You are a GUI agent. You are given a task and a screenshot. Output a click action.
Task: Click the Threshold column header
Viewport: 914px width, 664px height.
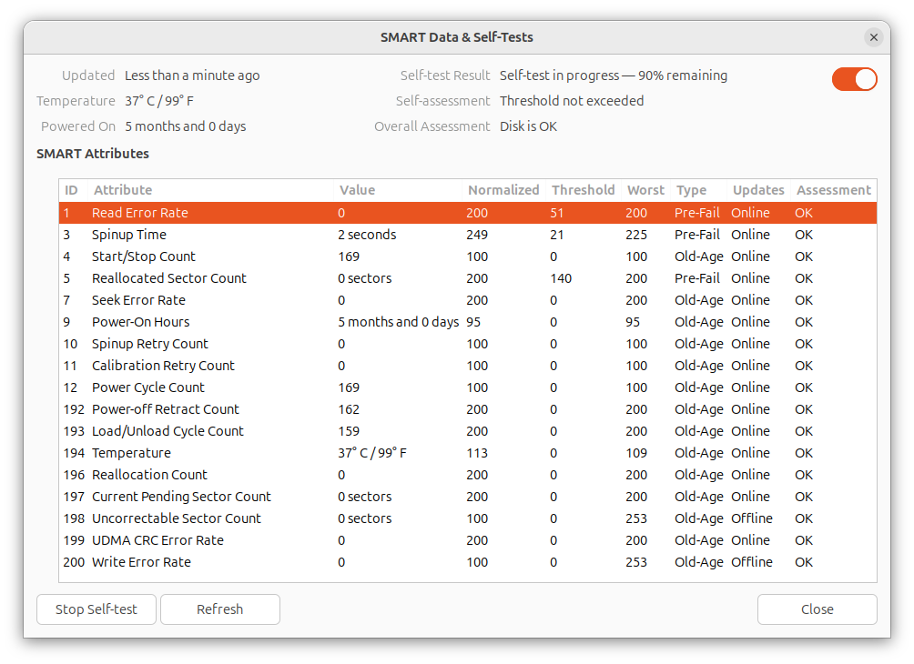(x=583, y=190)
